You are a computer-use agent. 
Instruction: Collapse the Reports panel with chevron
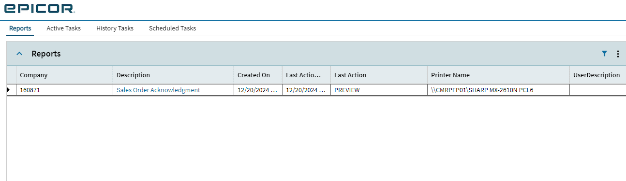(19, 54)
